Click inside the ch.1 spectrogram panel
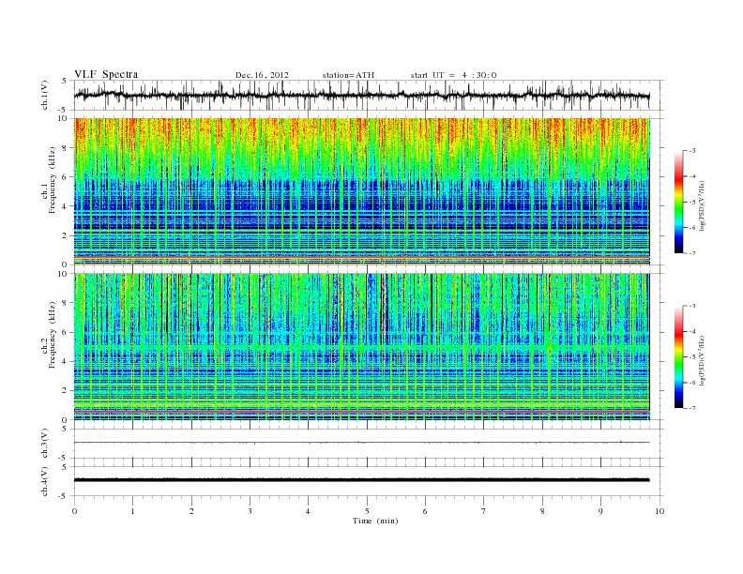The width and height of the screenshot is (743, 574). click(x=362, y=191)
